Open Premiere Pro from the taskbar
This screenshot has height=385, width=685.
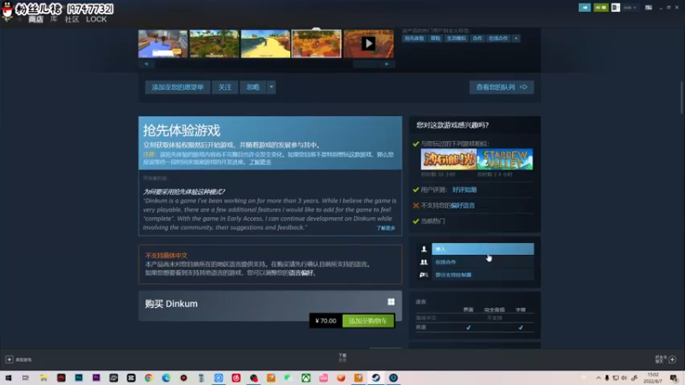96,378
